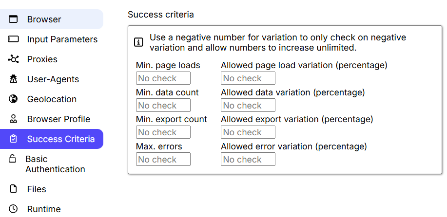Click the Geolocation globe icon
Image resolution: width=447 pixels, height=217 pixels.
tap(13, 99)
